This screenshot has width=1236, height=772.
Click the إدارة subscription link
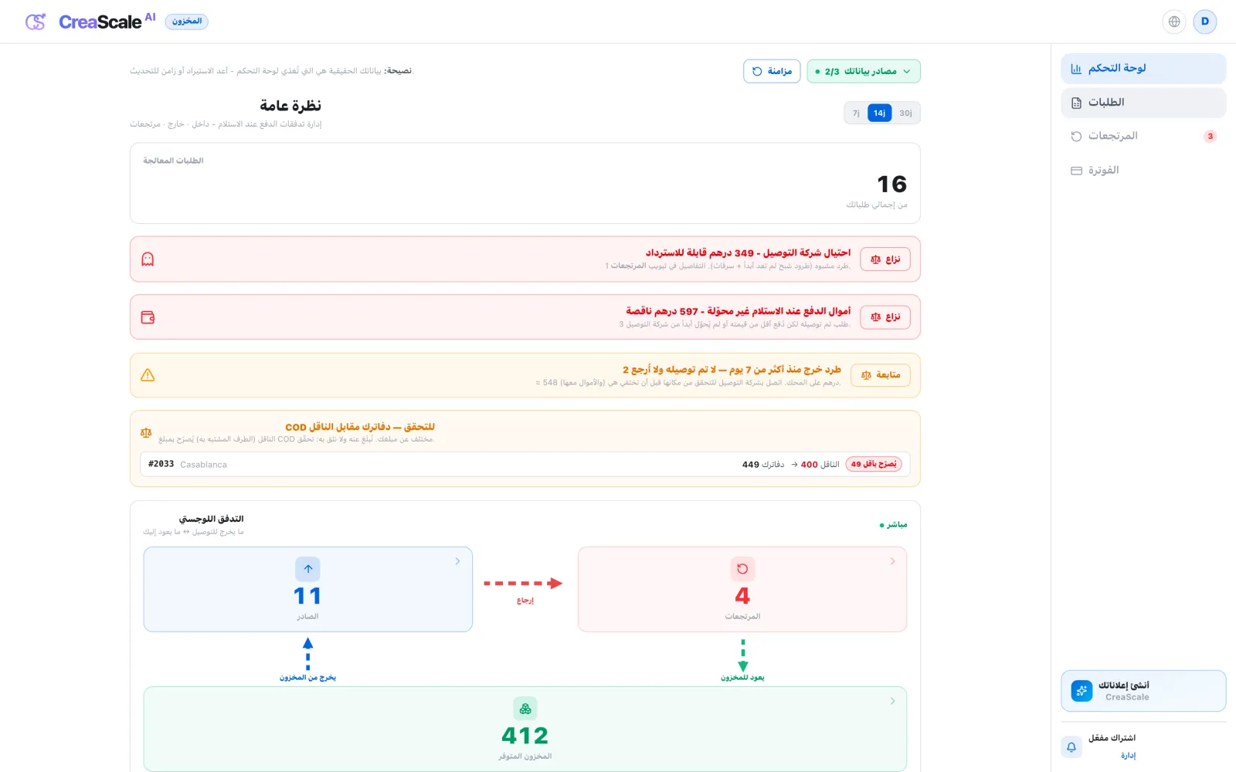(x=1128, y=756)
